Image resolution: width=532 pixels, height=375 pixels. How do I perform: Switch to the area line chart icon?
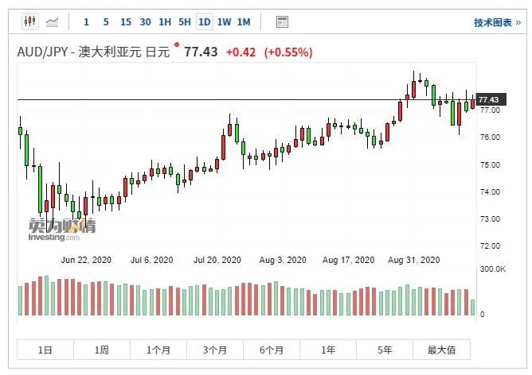coord(53,22)
